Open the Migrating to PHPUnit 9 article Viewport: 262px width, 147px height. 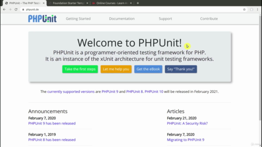(x=185, y=140)
